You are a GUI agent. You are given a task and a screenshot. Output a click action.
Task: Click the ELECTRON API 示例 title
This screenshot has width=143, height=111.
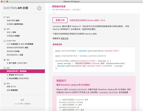(x=16, y=8)
